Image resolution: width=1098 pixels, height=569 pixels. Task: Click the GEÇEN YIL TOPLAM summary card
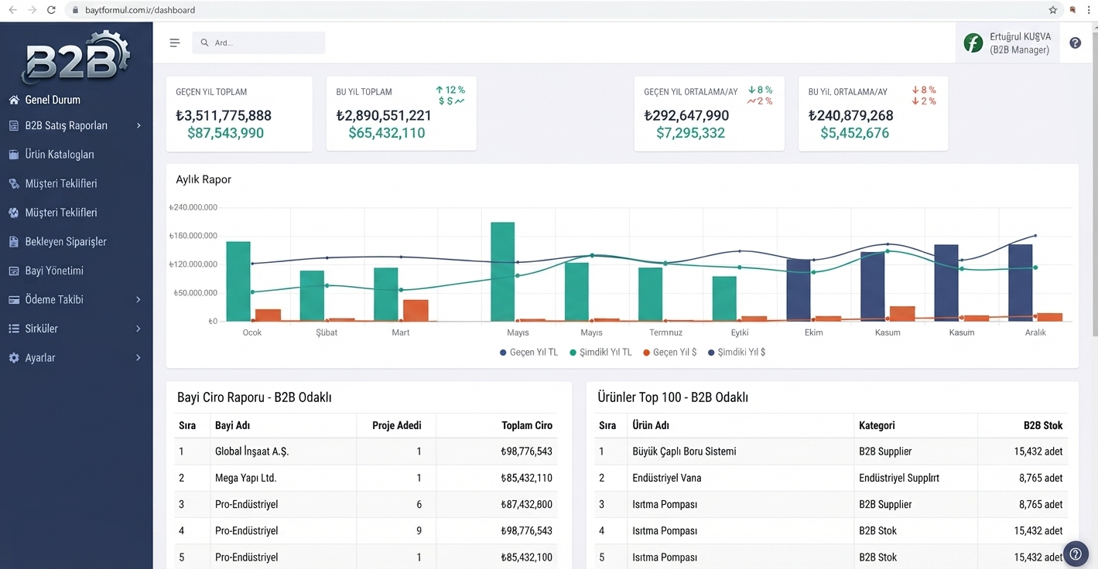[x=239, y=114]
